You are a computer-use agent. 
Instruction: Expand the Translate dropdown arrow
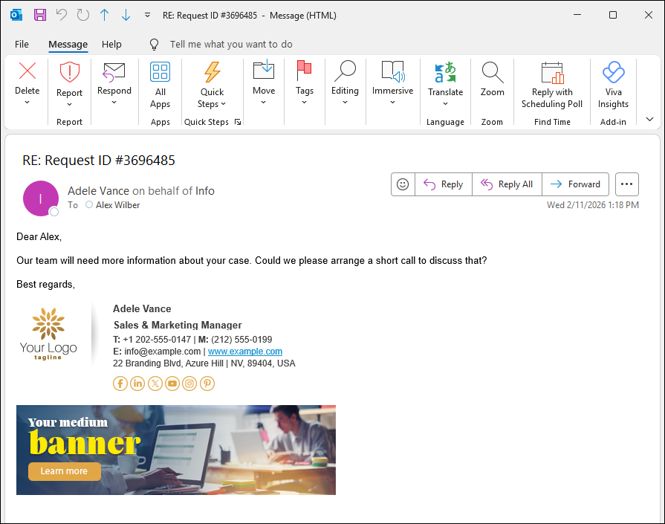point(445,103)
